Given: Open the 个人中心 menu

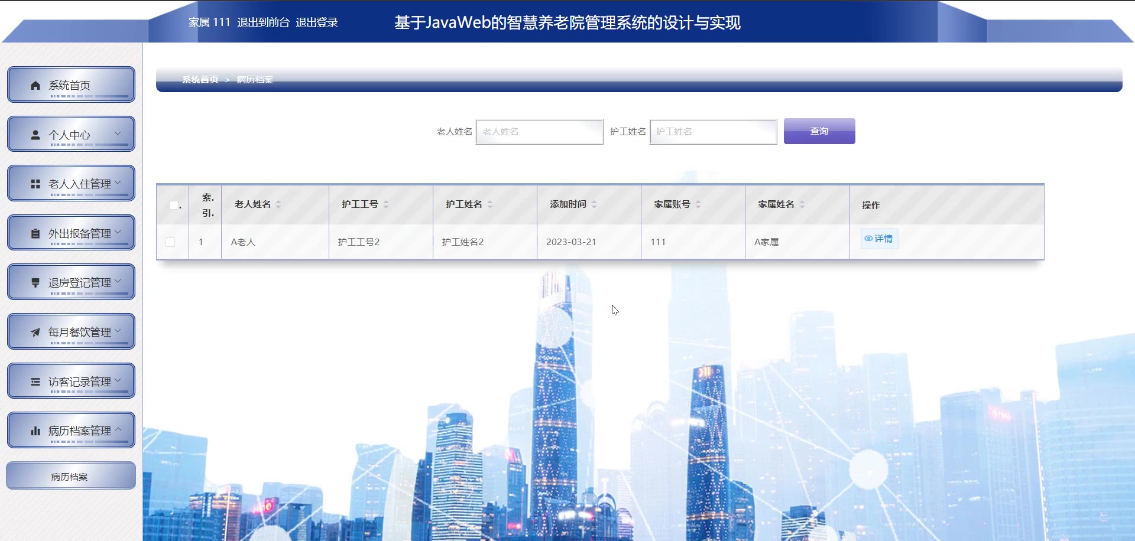Looking at the screenshot, I should pyautogui.click(x=71, y=134).
